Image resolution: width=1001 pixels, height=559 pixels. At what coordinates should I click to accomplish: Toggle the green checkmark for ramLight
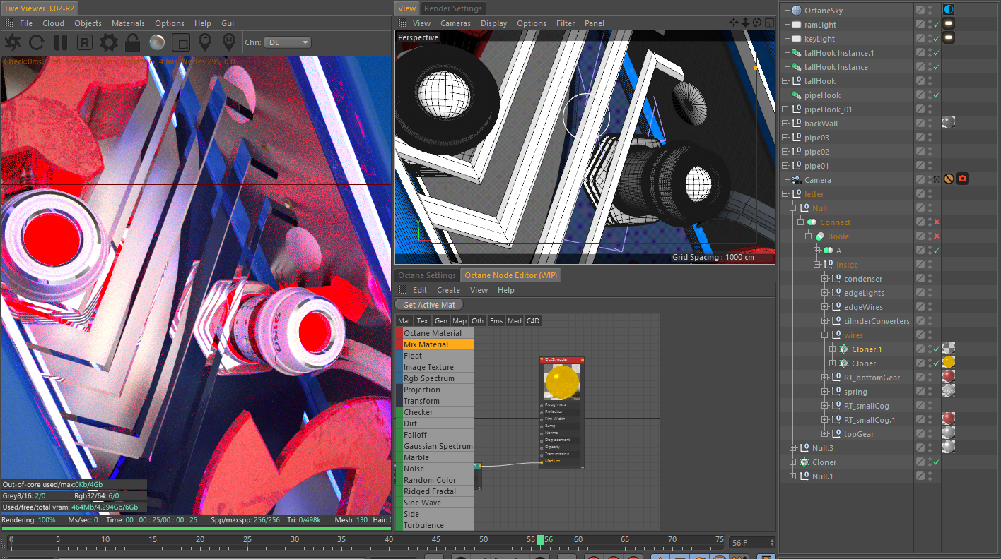pos(936,25)
